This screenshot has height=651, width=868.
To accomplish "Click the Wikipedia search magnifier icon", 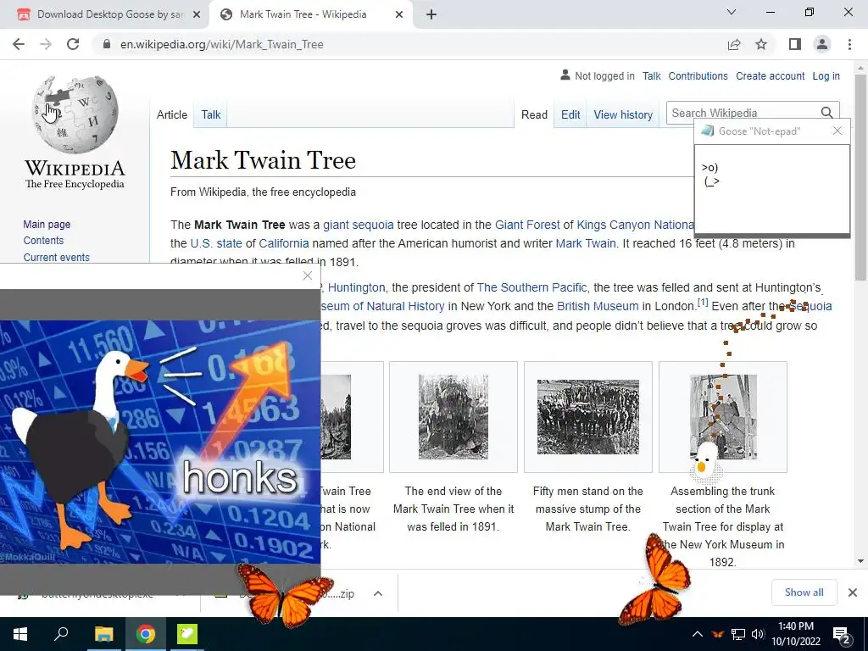I will tap(826, 113).
